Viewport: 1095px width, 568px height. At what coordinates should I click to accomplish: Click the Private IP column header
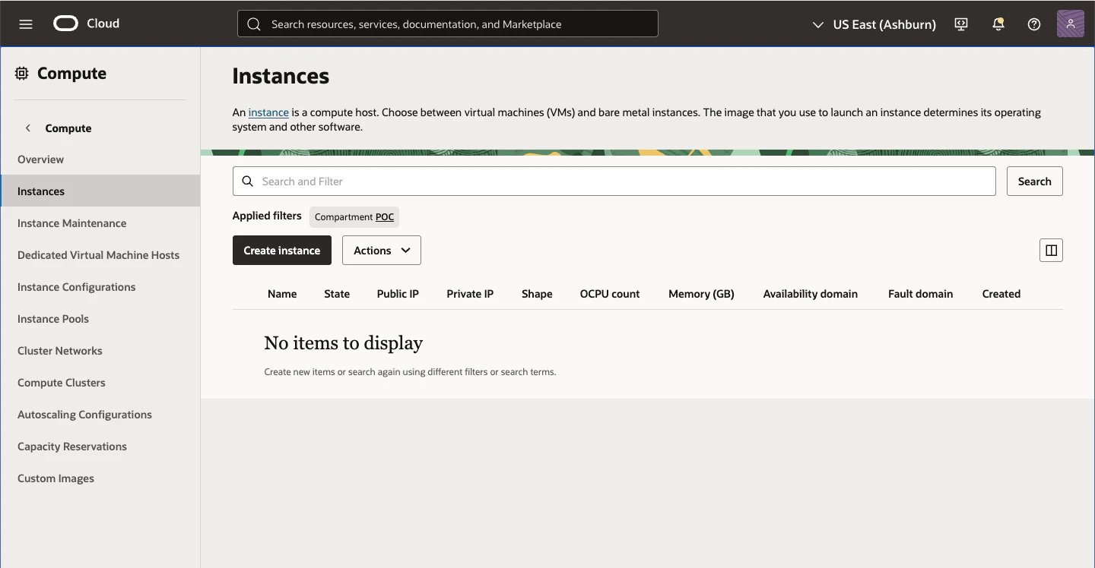point(470,294)
